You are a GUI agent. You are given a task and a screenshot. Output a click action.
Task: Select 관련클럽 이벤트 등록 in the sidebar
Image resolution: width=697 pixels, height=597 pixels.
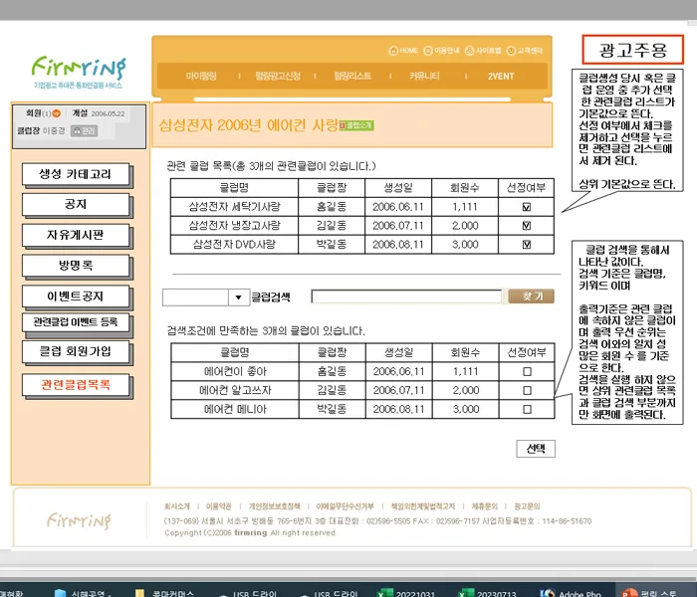pyautogui.click(x=76, y=322)
